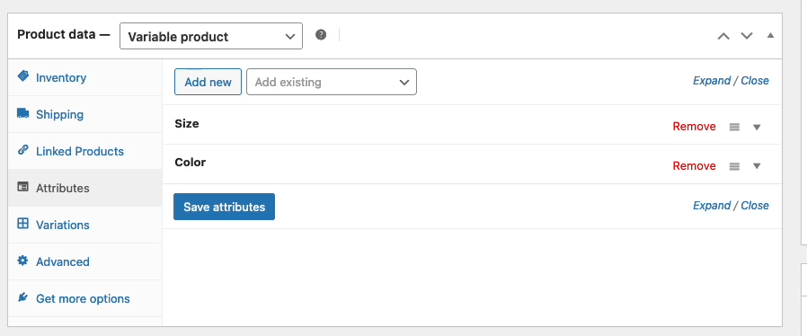Click the Save attributes button
The height and width of the screenshot is (336, 807).
[x=224, y=207]
